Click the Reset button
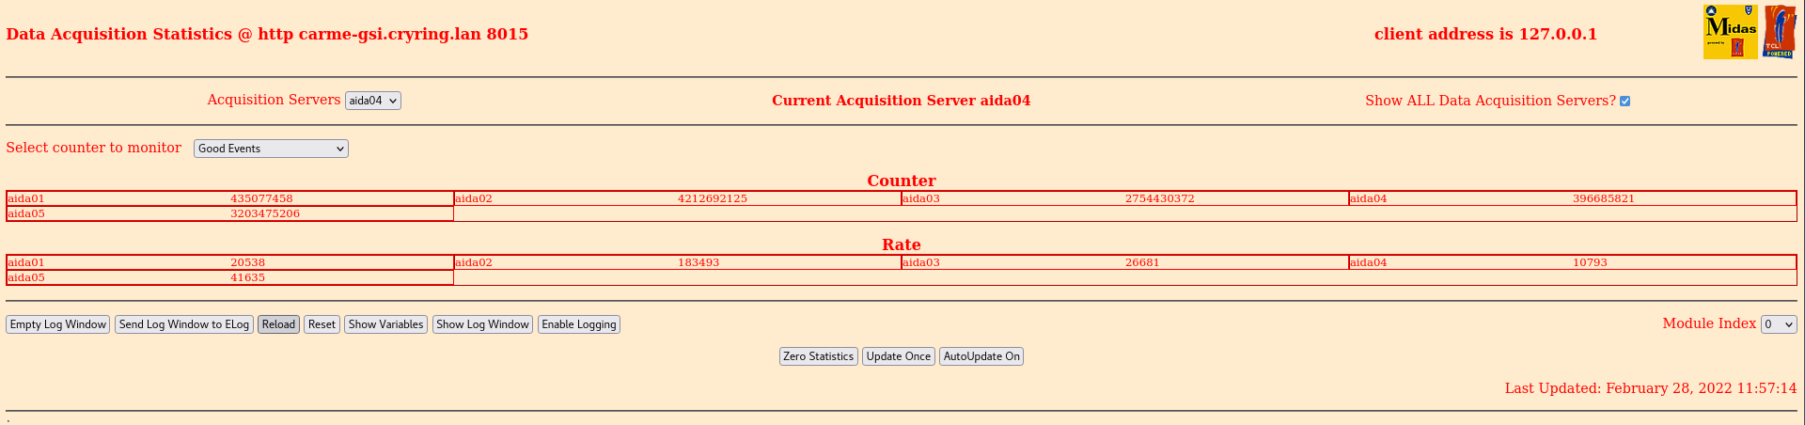This screenshot has height=425, width=1805. [x=322, y=324]
